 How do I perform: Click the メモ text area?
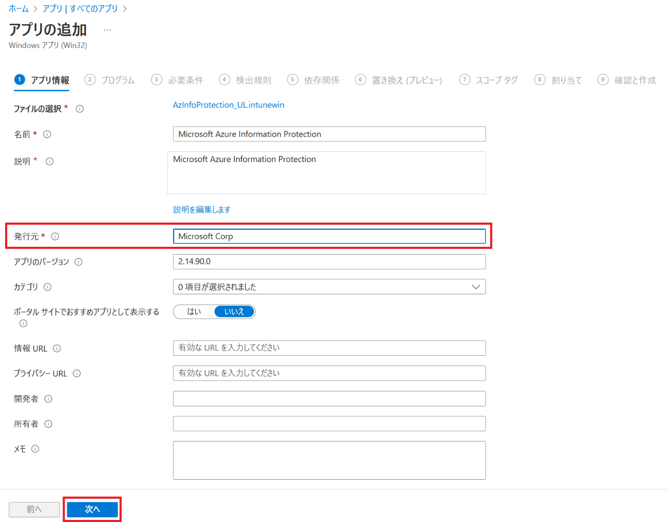329,461
